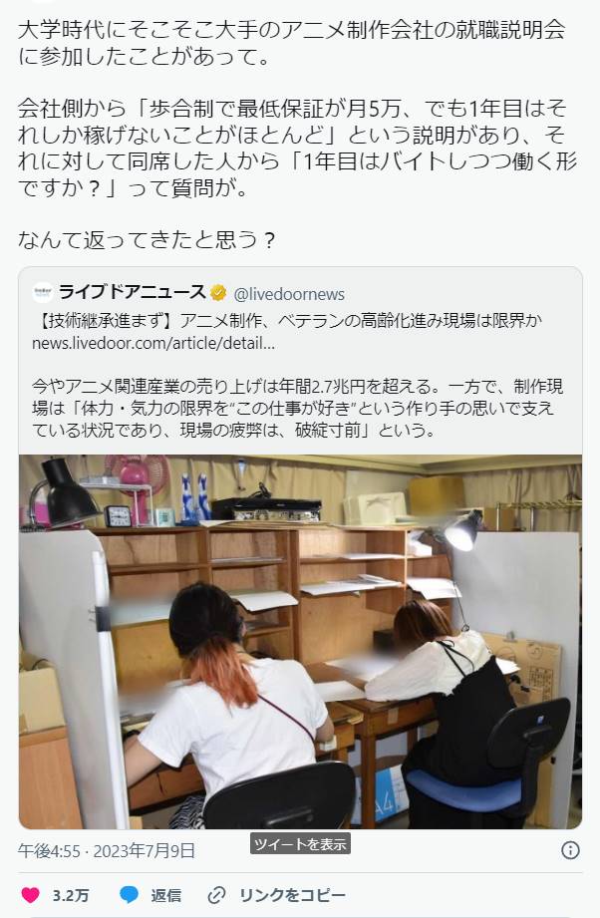Choose リンクをコピー to copy the link
Viewport: 600px width, 918px height.
(292, 895)
